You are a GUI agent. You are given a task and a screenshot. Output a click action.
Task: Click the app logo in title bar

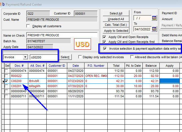[3, 4]
